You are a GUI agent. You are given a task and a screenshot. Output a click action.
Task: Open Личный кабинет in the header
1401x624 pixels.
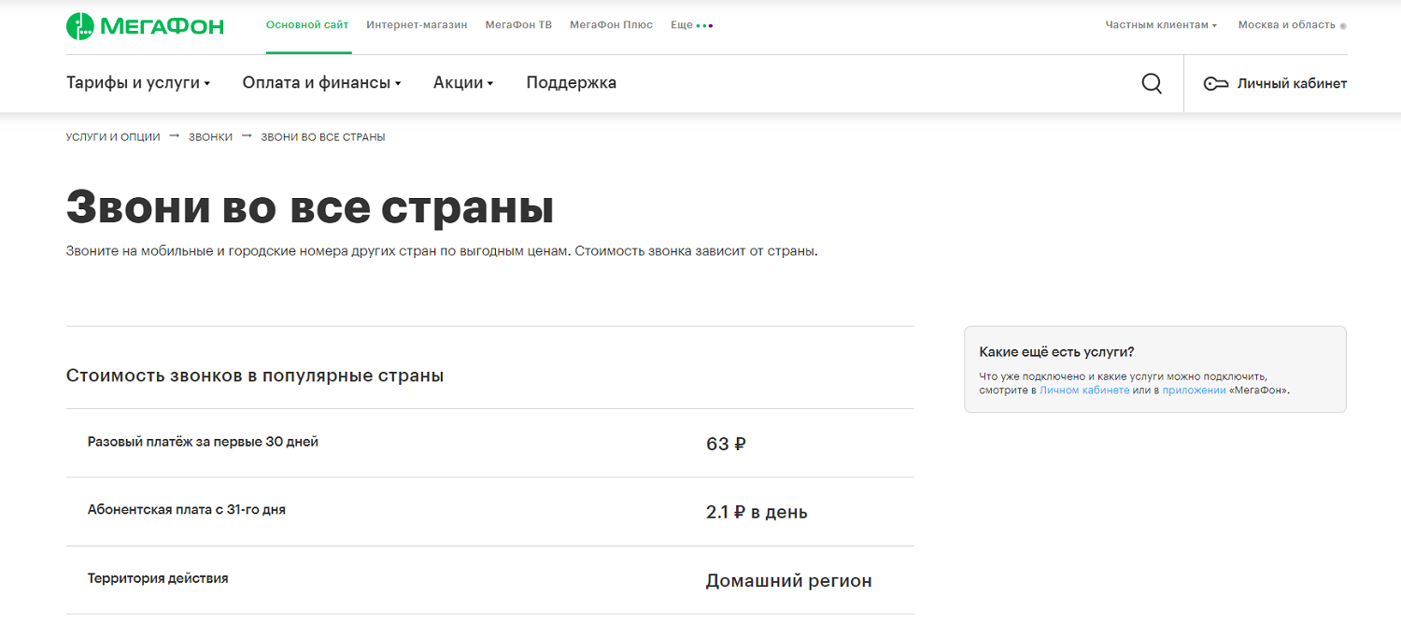point(1275,83)
